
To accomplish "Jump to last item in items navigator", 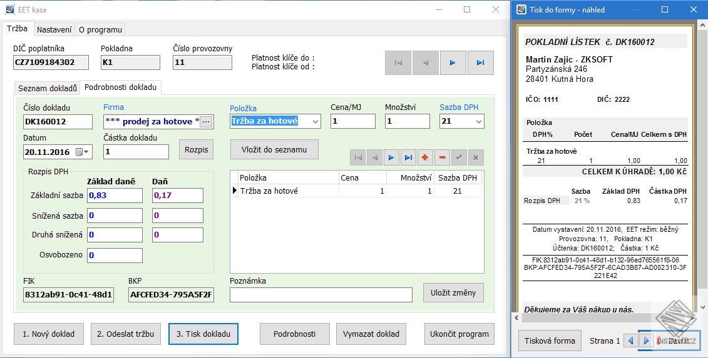I will pyautogui.click(x=408, y=157).
